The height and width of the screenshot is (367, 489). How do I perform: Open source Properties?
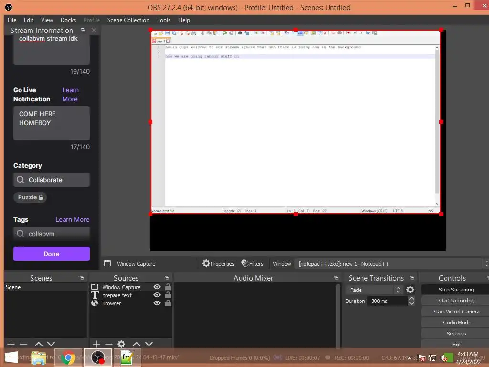click(218, 264)
